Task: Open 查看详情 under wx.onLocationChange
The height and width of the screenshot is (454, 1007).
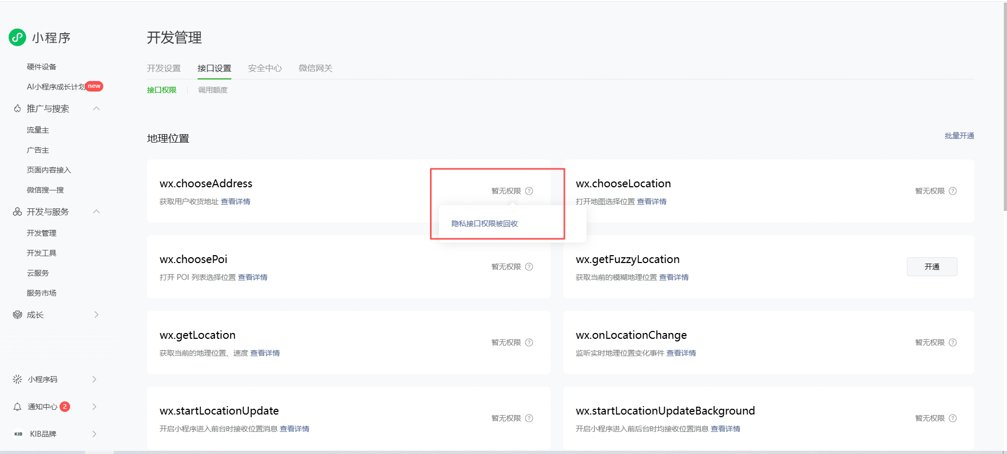Action: 681,353
